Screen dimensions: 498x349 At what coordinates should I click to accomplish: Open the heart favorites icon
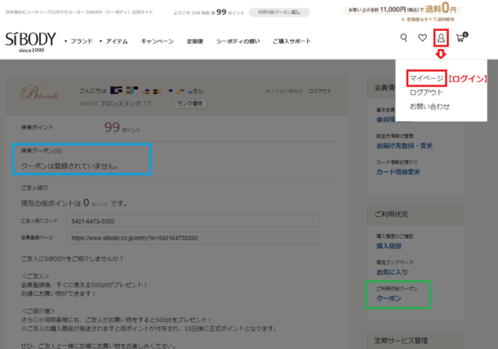tap(422, 38)
